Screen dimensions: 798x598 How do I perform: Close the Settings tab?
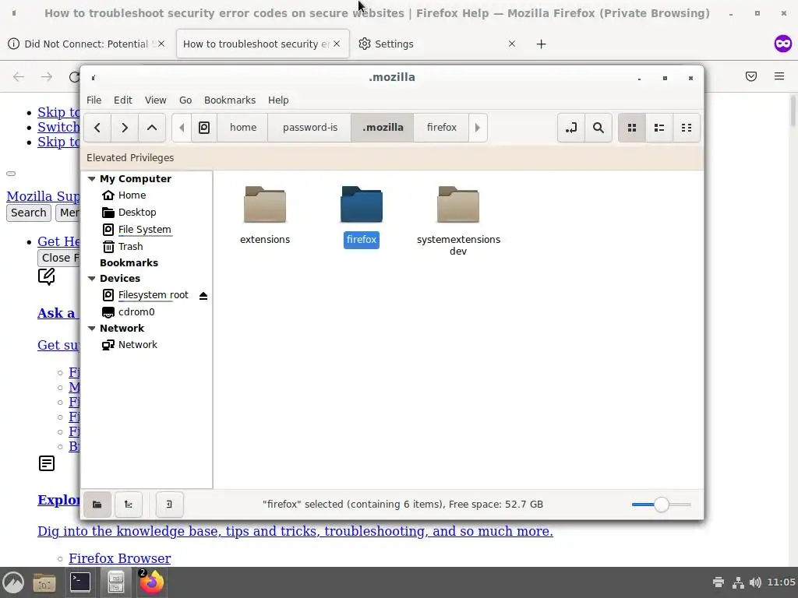(x=512, y=44)
